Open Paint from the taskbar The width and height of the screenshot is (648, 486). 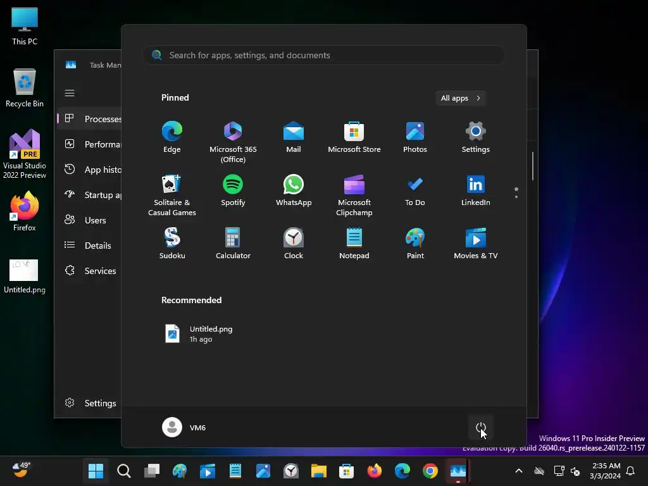click(179, 471)
